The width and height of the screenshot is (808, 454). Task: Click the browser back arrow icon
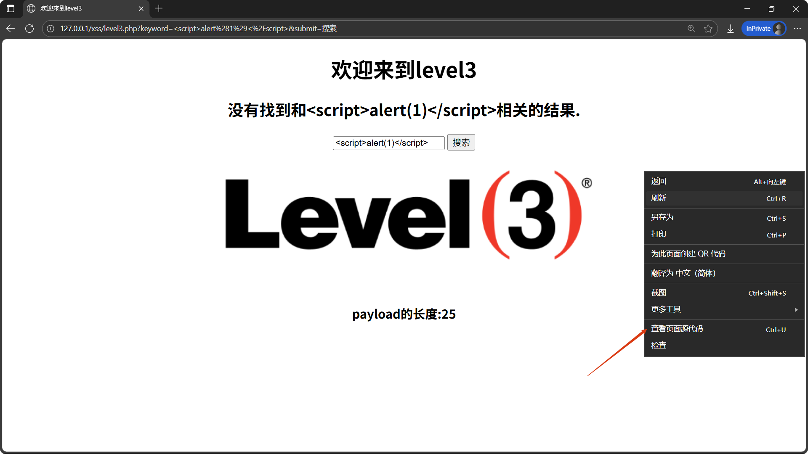tap(11, 29)
